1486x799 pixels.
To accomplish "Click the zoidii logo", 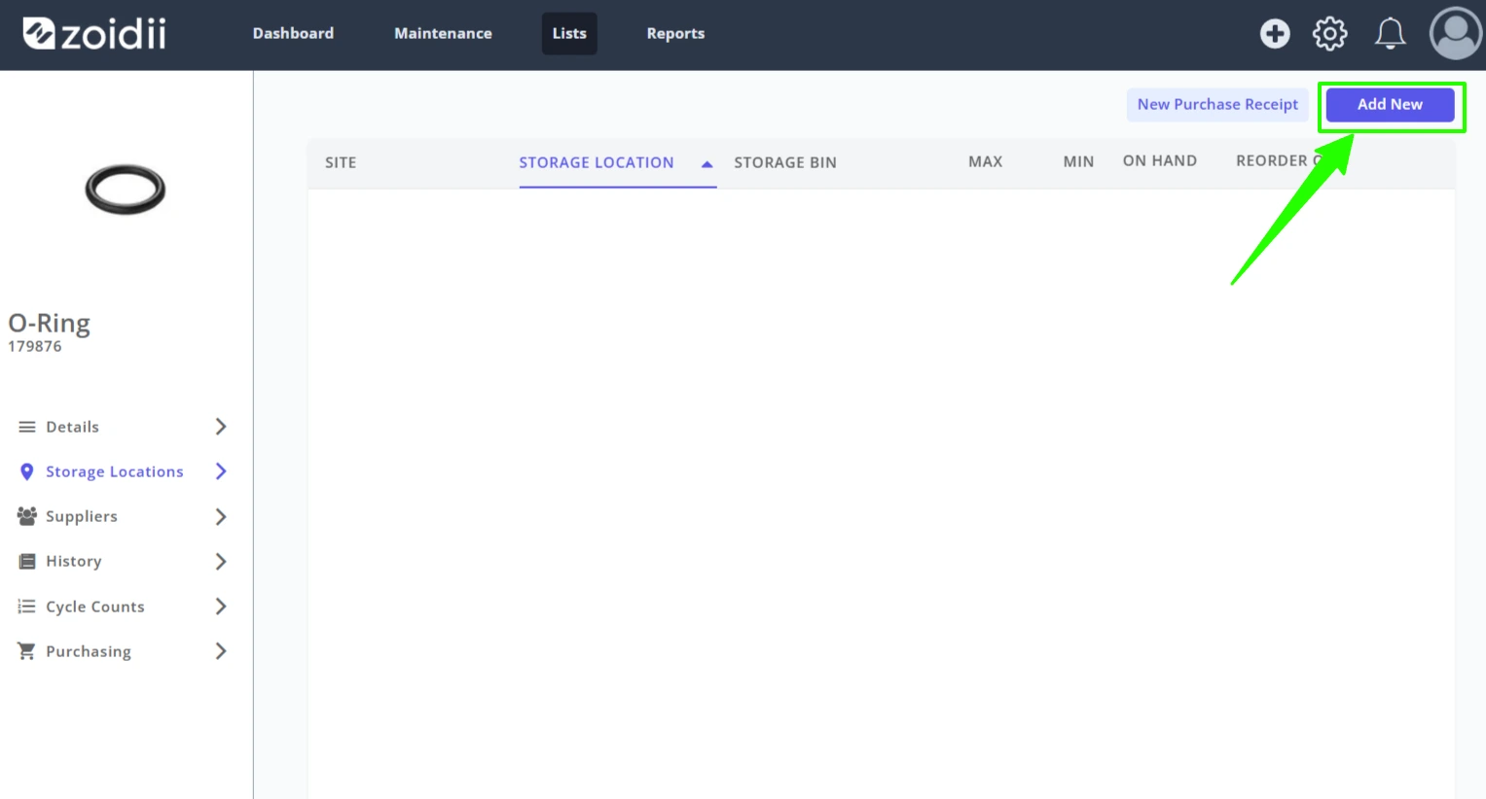I will [x=94, y=34].
